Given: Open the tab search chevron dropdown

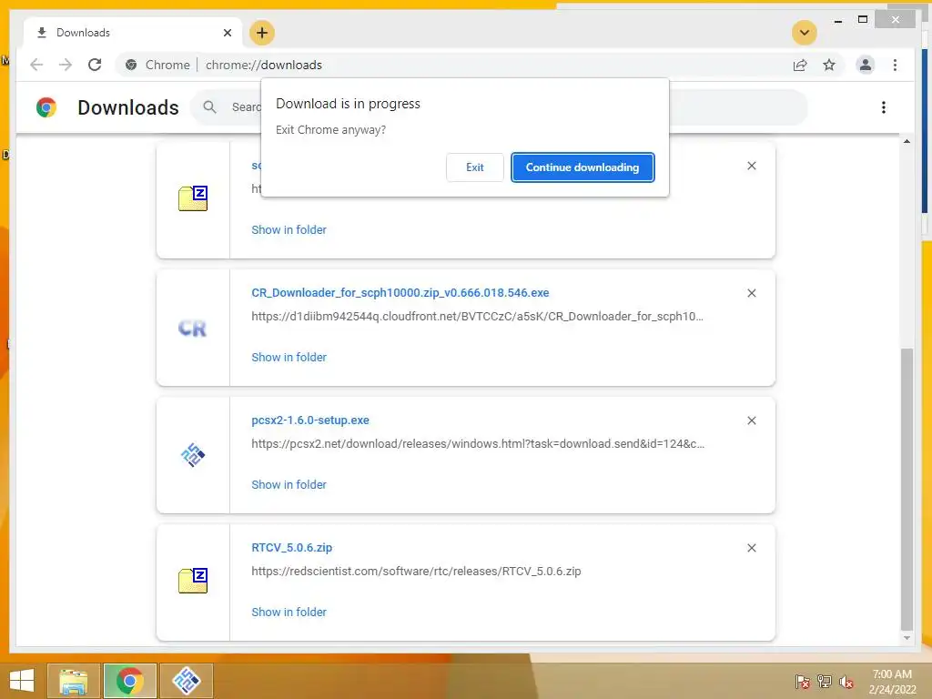Looking at the screenshot, I should coord(805,33).
